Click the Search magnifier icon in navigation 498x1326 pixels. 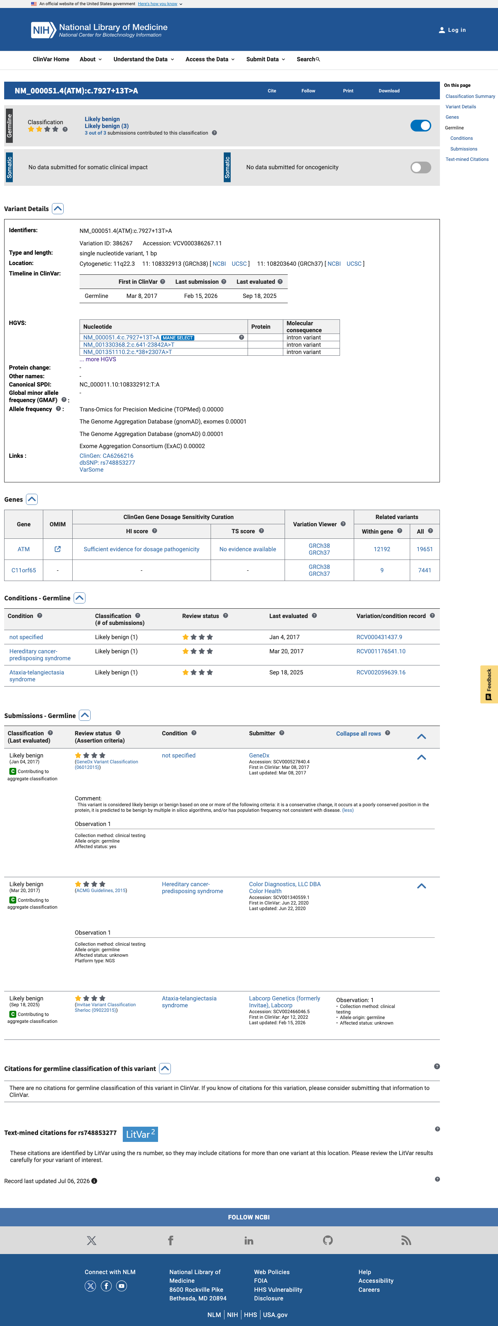(x=318, y=59)
